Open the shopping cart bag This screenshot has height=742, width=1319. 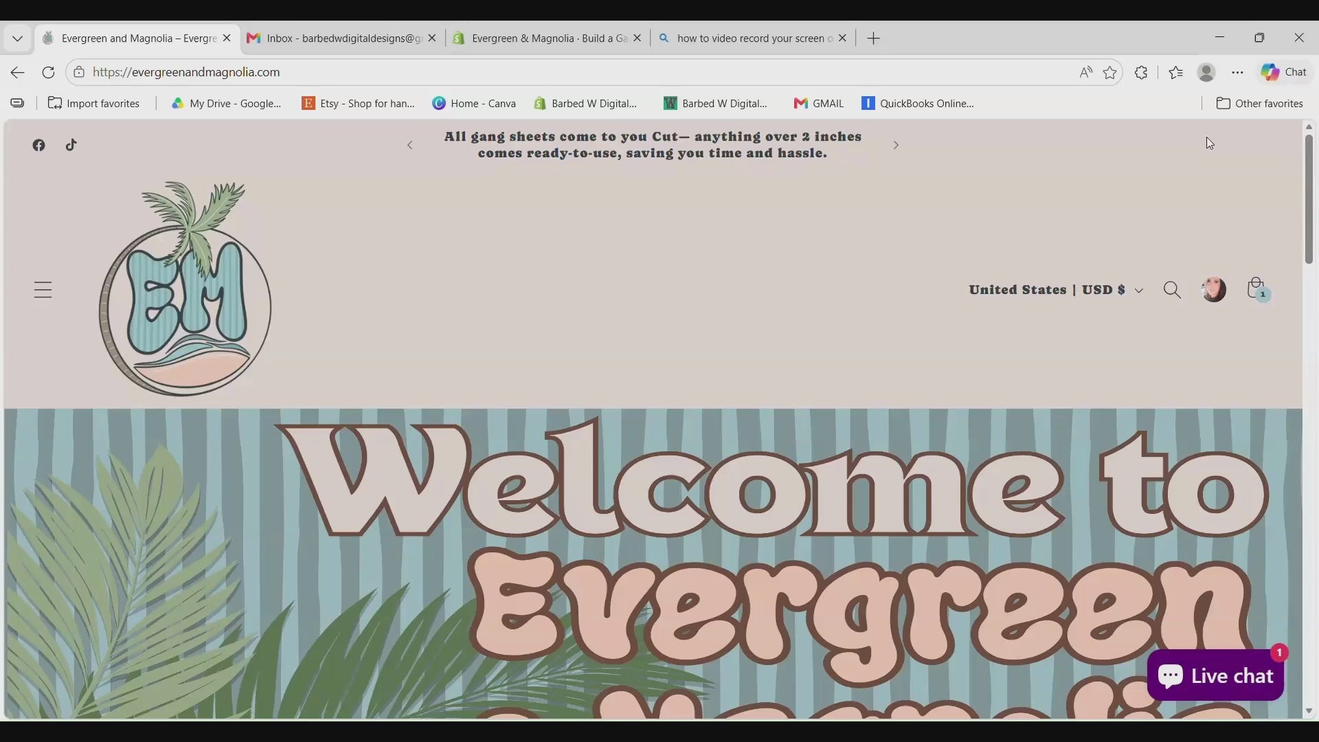1257,289
